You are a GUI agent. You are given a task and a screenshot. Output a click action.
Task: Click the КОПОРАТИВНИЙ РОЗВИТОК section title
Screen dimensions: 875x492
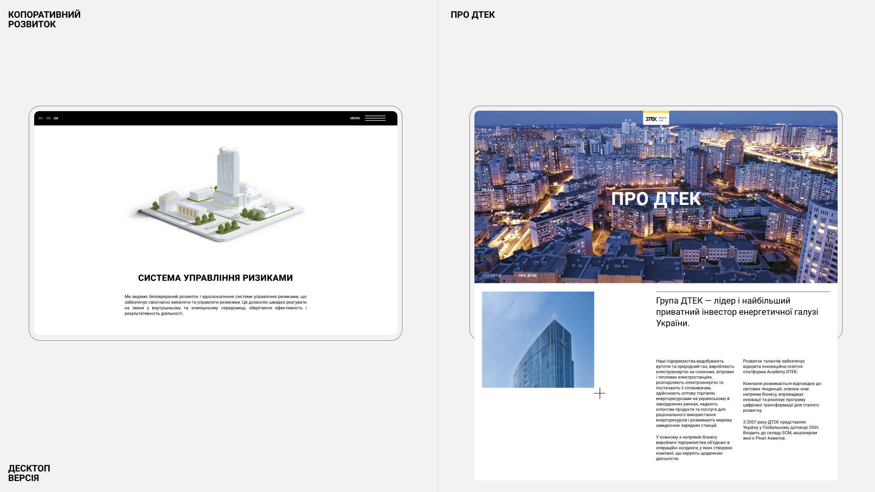[44, 20]
